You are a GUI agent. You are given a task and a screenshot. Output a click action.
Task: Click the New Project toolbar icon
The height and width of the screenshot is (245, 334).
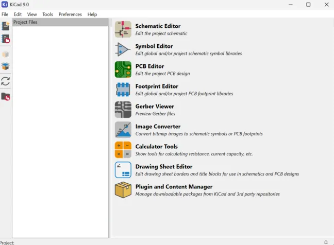[6, 26]
